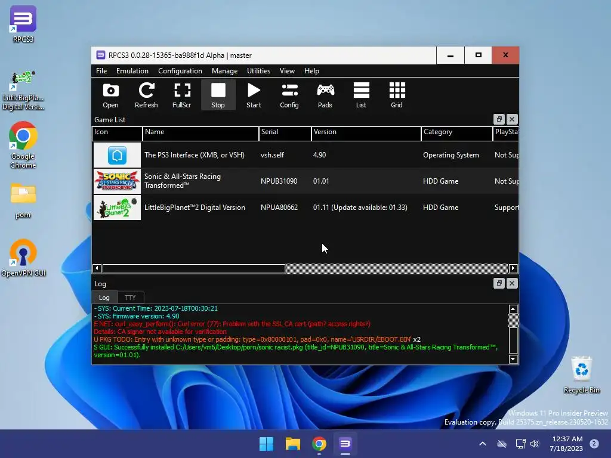Open the Configuration menu
Viewport: 611px width, 458px height.
coord(180,71)
